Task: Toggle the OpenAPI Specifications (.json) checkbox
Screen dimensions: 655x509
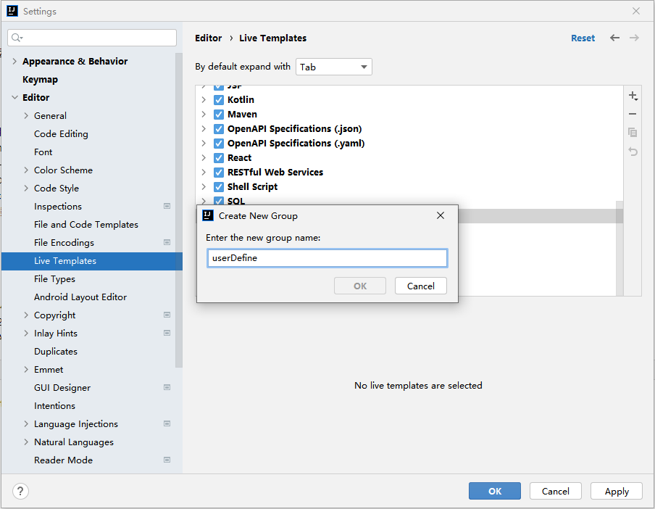Action: point(219,129)
